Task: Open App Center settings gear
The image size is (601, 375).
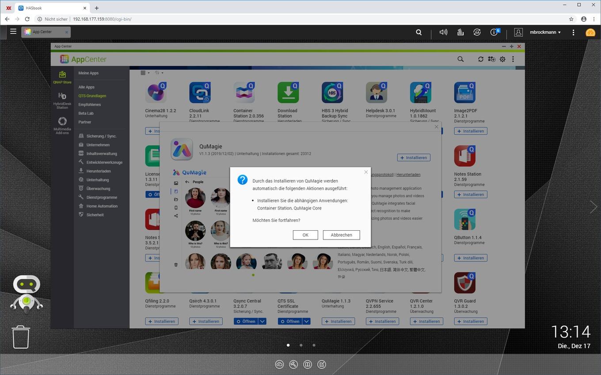Action: [502, 59]
